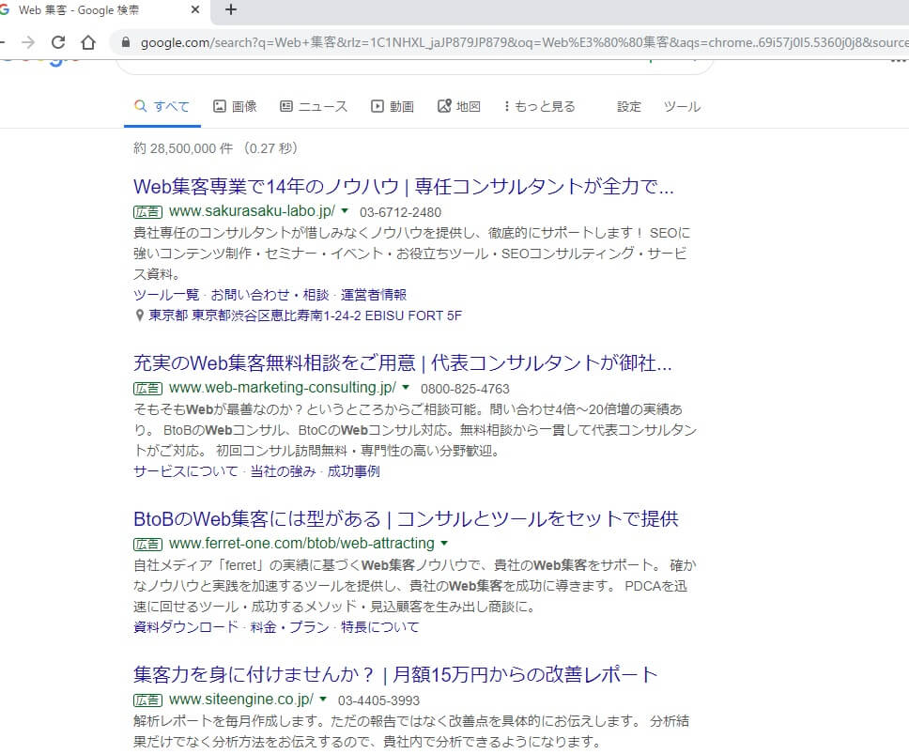Open the 集客力を身に付けませんか ad title
The height and width of the screenshot is (754, 909).
395,674
